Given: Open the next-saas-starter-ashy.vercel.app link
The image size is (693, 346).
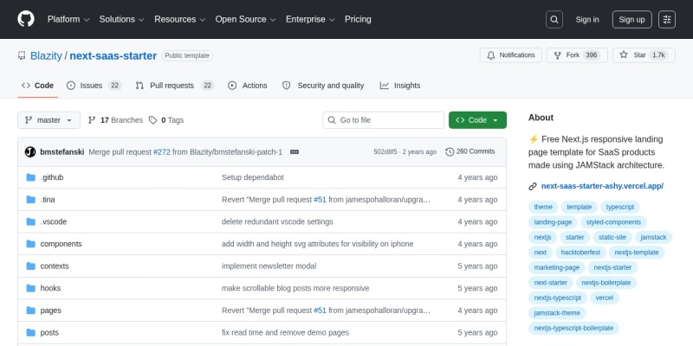Looking at the screenshot, I should pos(602,186).
